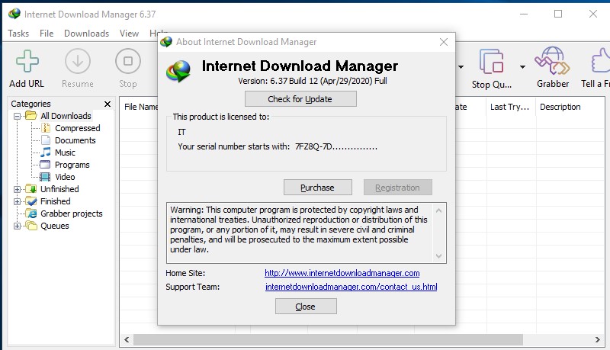The width and height of the screenshot is (610, 350).
Task: Click the All Downloads folder icon
Action: (x=31, y=115)
